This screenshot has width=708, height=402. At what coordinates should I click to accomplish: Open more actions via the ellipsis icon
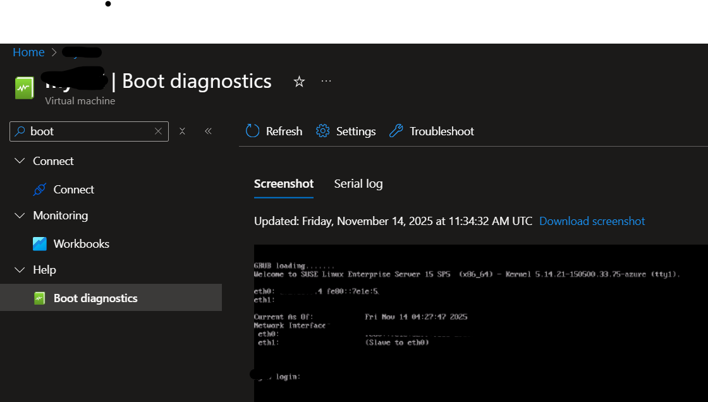(x=326, y=81)
